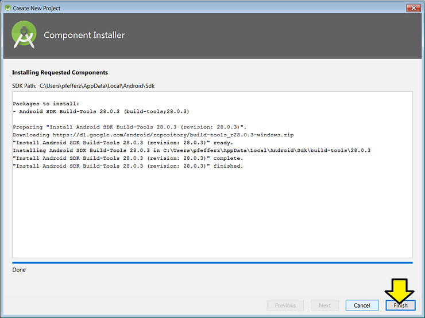Click the 'Installing Android SDK Build-Tools 28.0.3 in' line
425x318 pixels.
(x=191, y=150)
